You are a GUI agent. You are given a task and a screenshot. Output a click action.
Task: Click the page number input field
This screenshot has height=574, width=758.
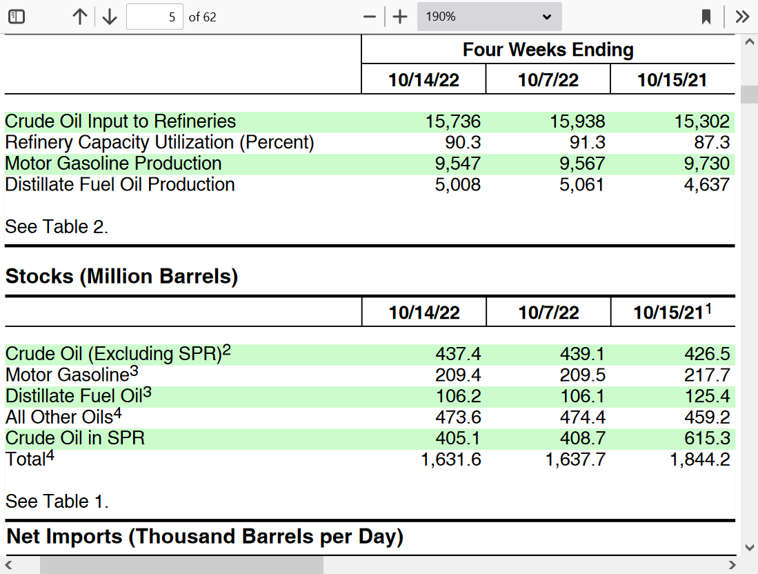pyautogui.click(x=154, y=17)
